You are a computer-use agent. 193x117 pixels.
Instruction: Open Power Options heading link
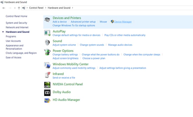point(63,51)
